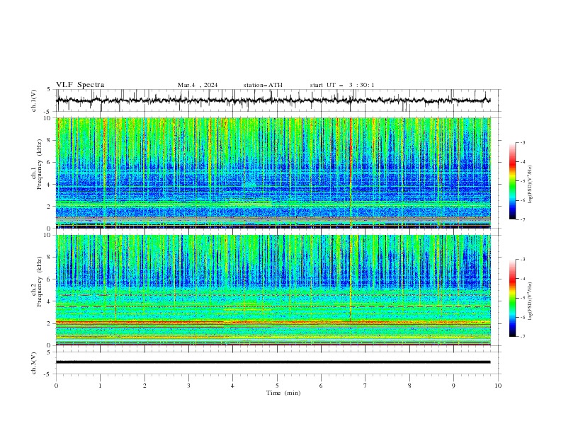The image size is (561, 433).
Task: Select the date label 'Mar.4 , 2024'
Action: pyautogui.click(x=198, y=85)
